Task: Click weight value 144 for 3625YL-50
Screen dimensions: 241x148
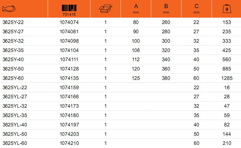Action: 227,134
